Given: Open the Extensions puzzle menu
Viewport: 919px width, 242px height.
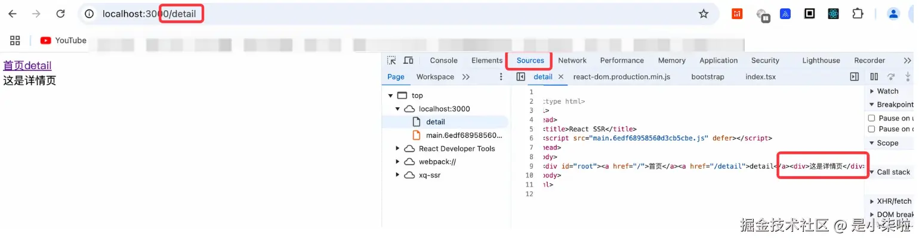Looking at the screenshot, I should (858, 14).
